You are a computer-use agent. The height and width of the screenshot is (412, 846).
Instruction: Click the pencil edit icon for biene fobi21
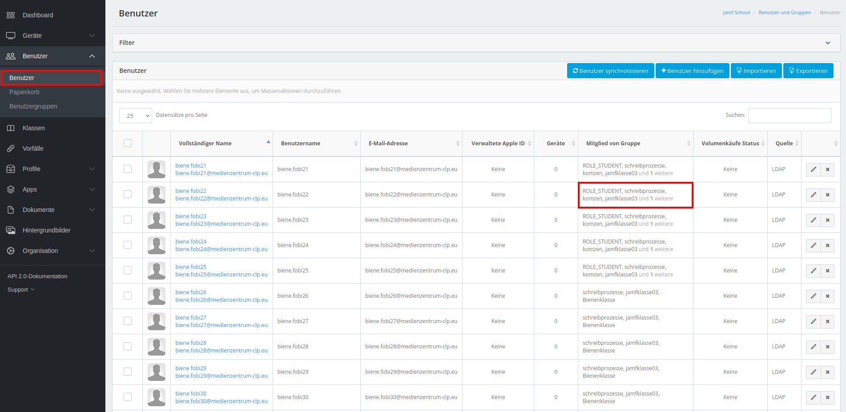tap(813, 169)
